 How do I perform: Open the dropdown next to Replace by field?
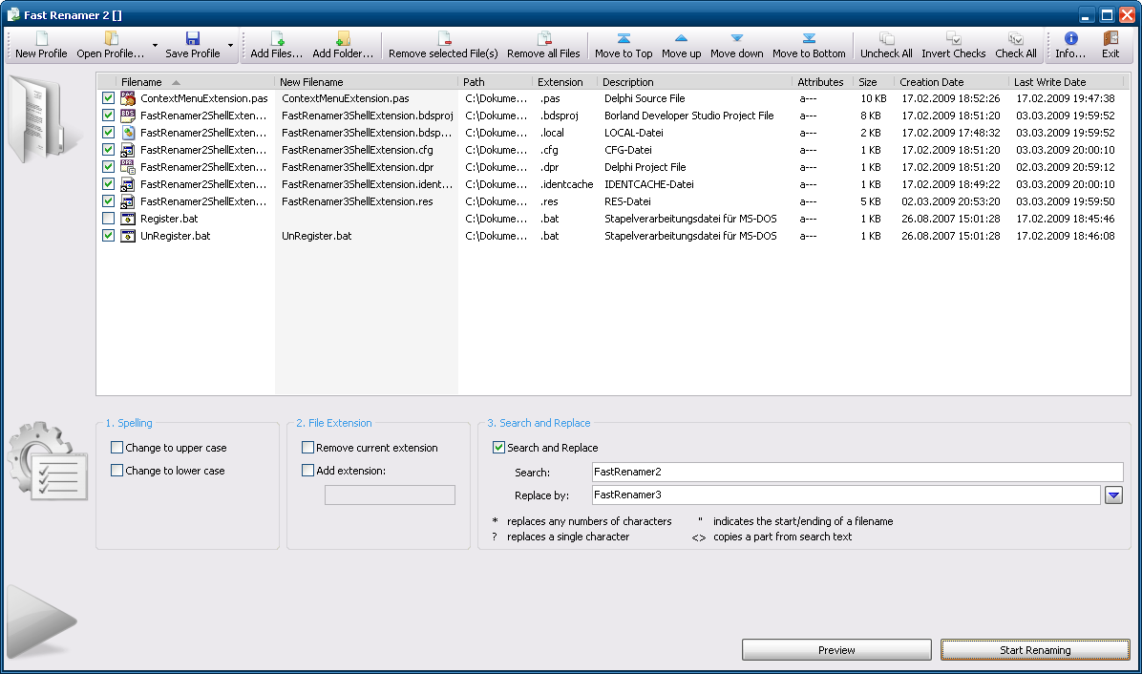[x=1113, y=495]
